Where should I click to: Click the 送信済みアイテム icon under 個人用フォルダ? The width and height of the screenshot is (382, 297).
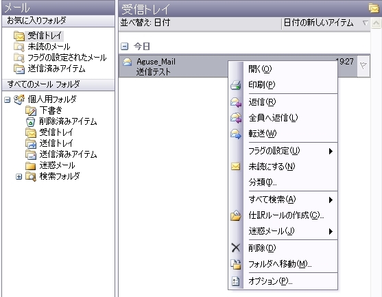pyautogui.click(x=31, y=154)
